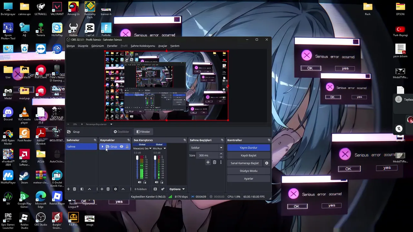
Task: Adjust Masaüstü Ses volume fader
Action: [137, 158]
